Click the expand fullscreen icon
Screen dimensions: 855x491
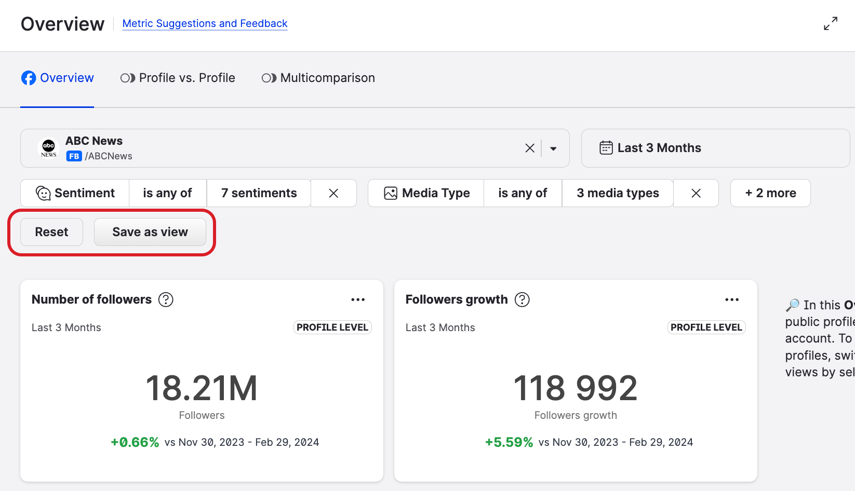click(x=830, y=23)
